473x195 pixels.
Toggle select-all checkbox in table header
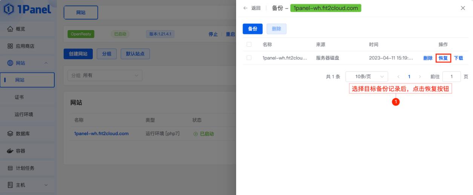(249, 44)
